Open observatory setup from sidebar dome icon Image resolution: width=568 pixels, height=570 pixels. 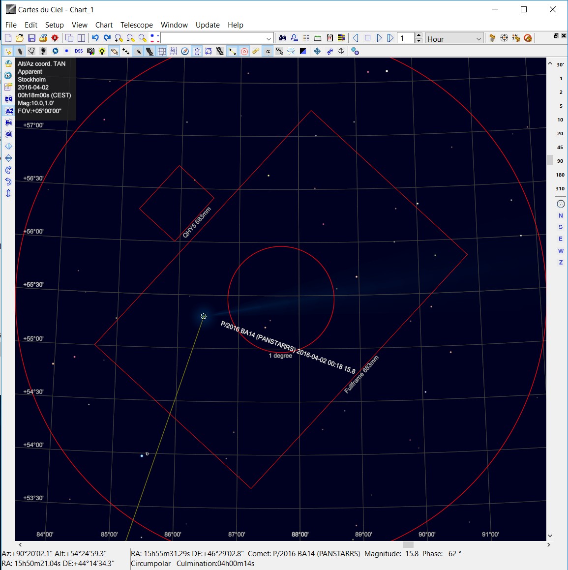coord(9,63)
